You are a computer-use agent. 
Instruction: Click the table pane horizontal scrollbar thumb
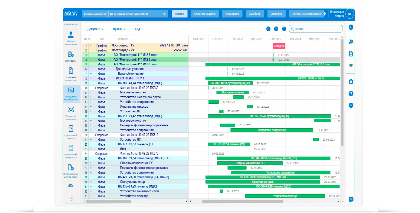coord(108,201)
